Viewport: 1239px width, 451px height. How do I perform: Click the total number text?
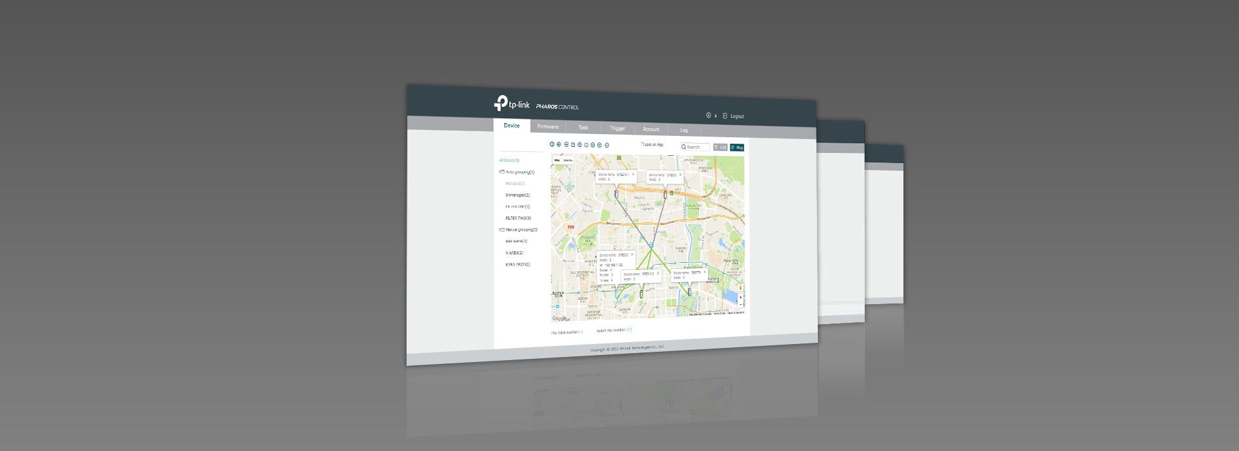567,332
